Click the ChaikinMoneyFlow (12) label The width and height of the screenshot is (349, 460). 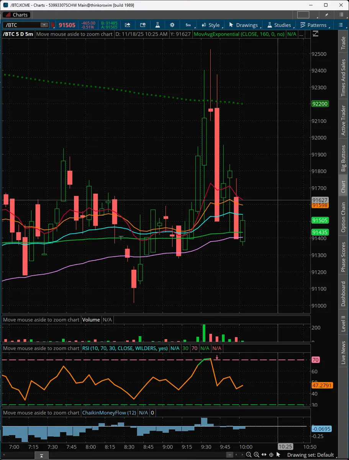pyautogui.click(x=109, y=412)
